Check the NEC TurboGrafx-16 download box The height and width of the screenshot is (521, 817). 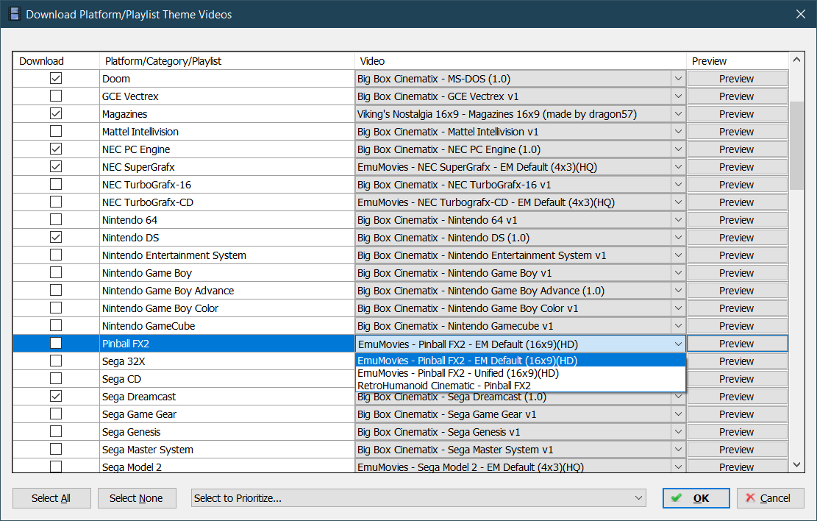click(x=56, y=184)
